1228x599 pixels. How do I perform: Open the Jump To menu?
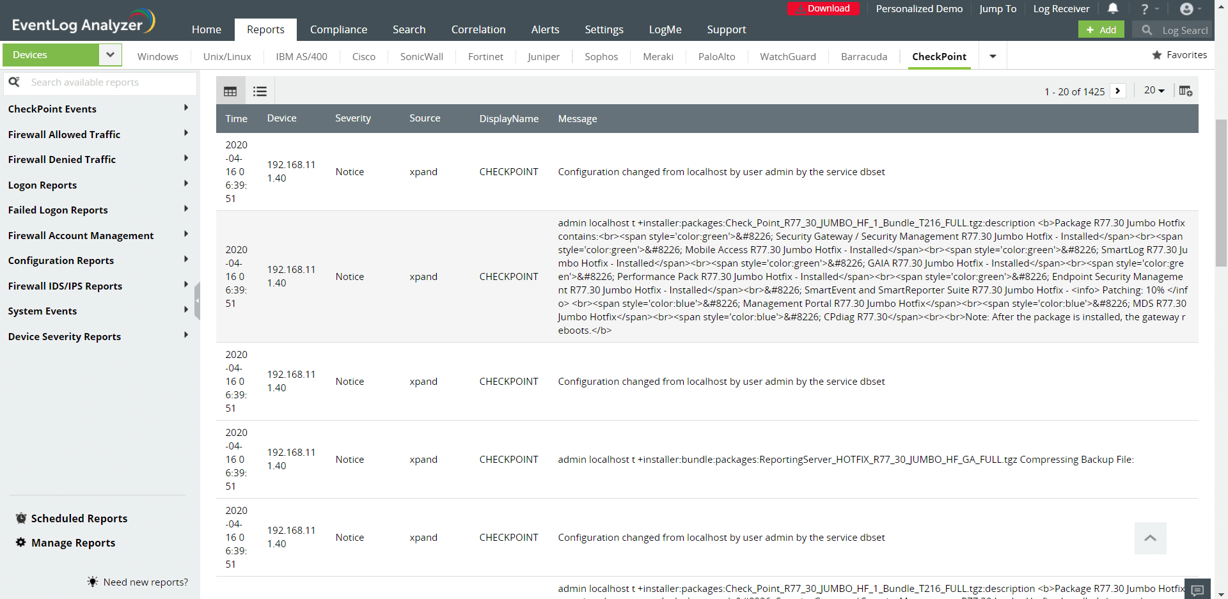(x=998, y=9)
